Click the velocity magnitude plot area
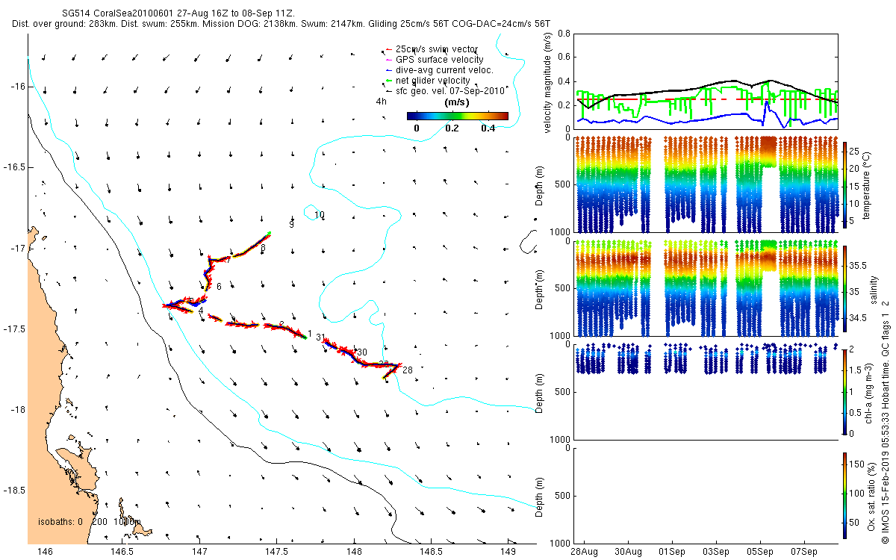Image resolution: width=896 pixels, height=560 pixels. (x=703, y=81)
